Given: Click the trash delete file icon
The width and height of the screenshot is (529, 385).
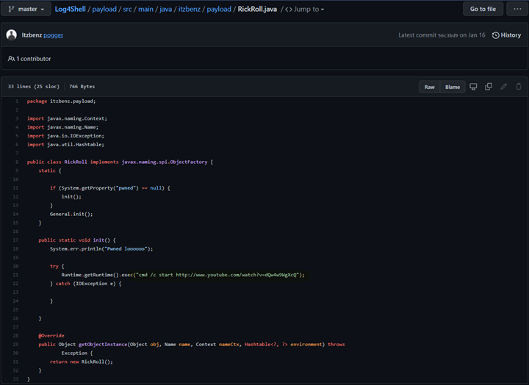Looking at the screenshot, I should (519, 87).
